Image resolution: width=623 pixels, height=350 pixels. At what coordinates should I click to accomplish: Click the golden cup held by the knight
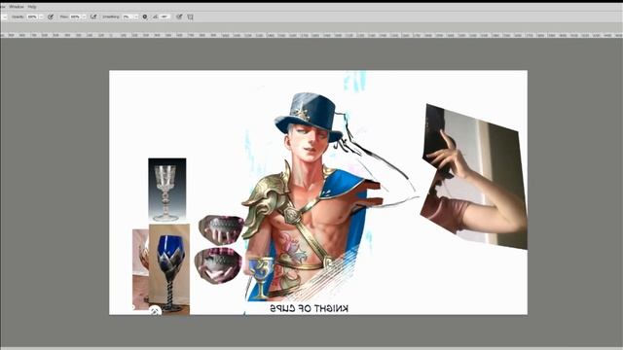pos(261,277)
